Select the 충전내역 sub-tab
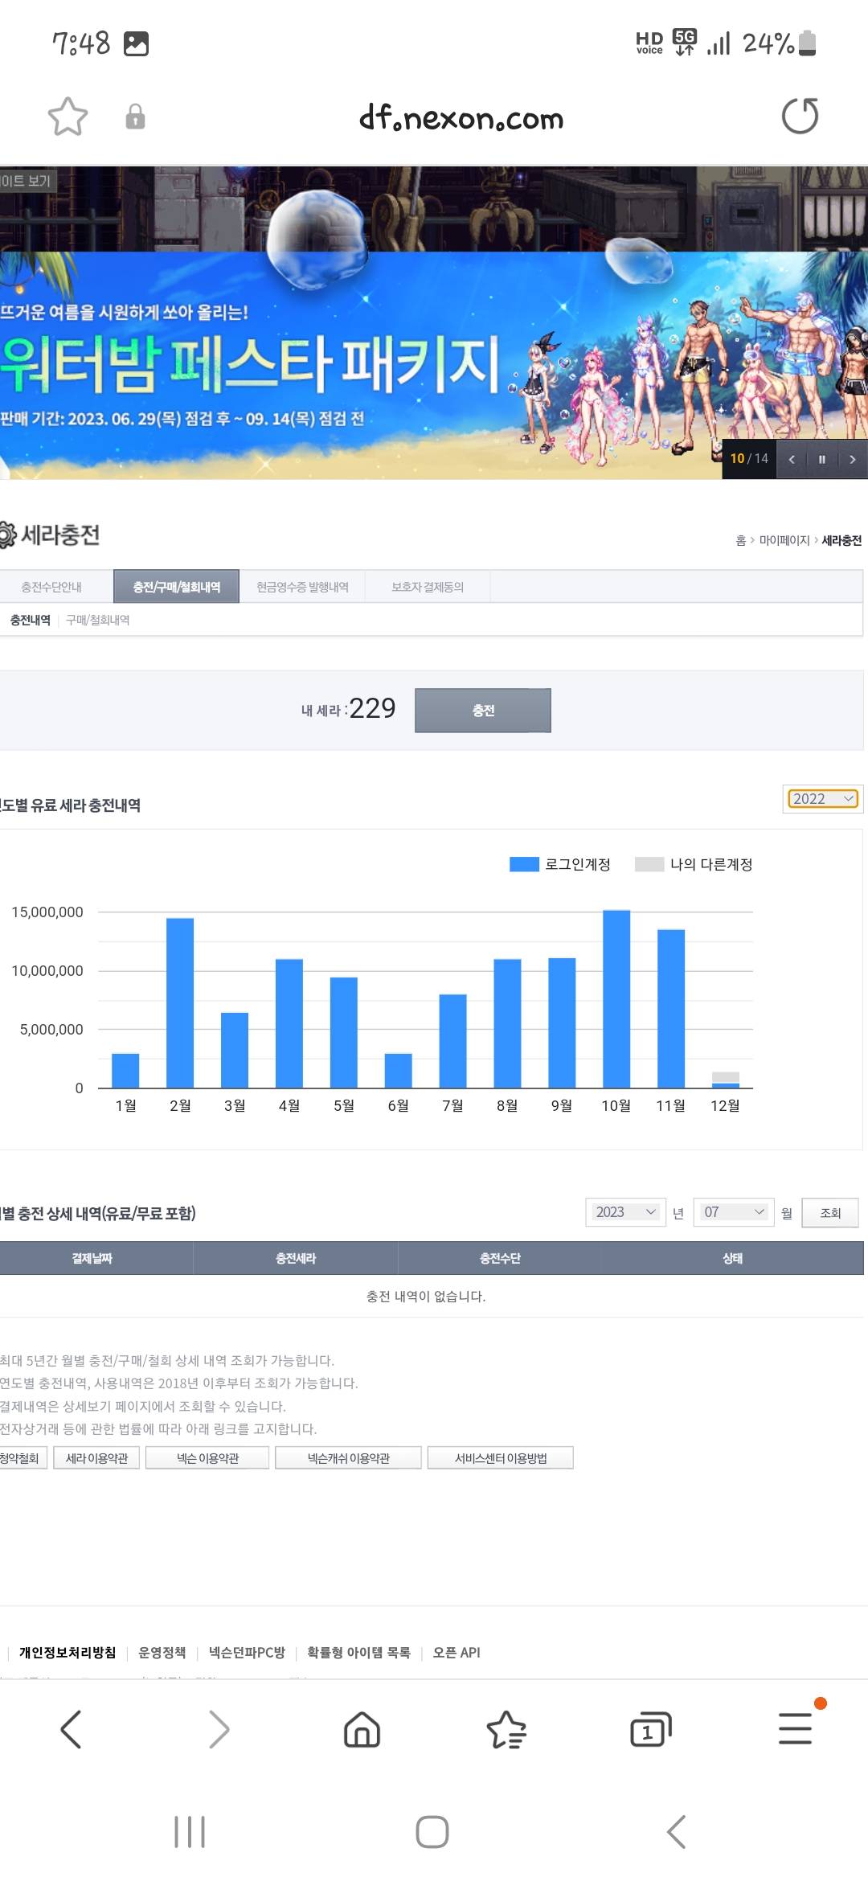The width and height of the screenshot is (868, 1881). pyautogui.click(x=30, y=620)
